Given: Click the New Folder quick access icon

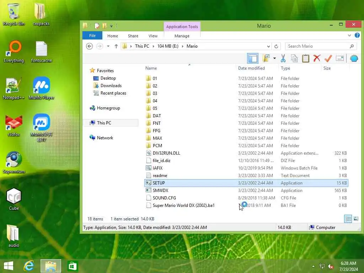Looking at the screenshot, I should [x=105, y=26].
